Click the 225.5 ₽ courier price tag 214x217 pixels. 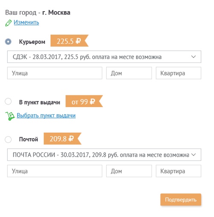point(69,41)
